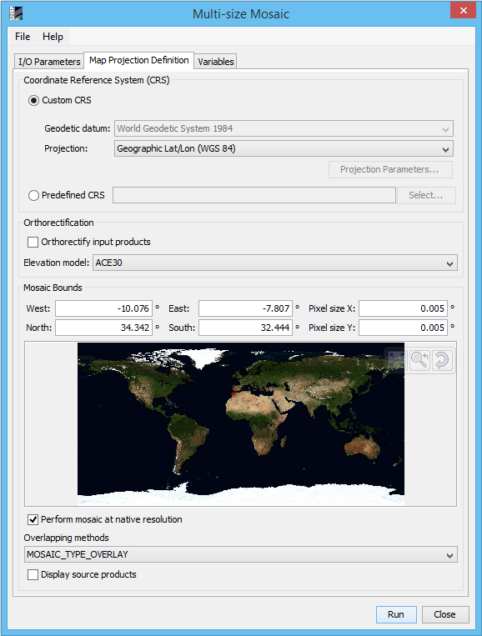The width and height of the screenshot is (482, 636).
Task: Click the West bound input field
Action: coord(104,308)
